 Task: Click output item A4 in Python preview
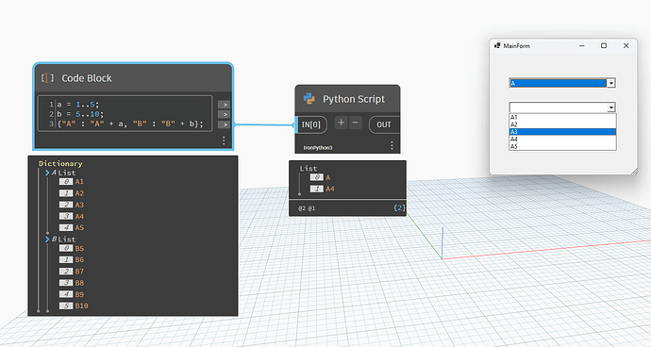click(x=330, y=189)
